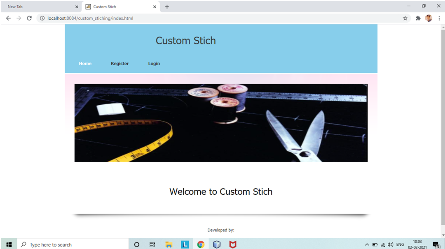Screen dimensions: 445x249
Task: Restore down the Chrome window
Action: [x=424, y=6]
